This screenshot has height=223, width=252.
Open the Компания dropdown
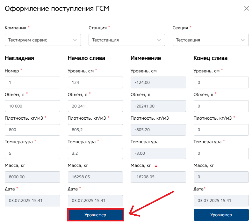(x=75, y=40)
